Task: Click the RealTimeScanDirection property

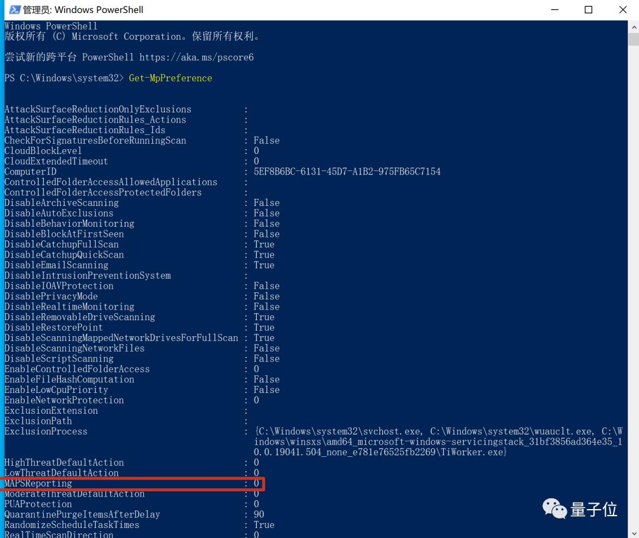Action: tap(59, 534)
